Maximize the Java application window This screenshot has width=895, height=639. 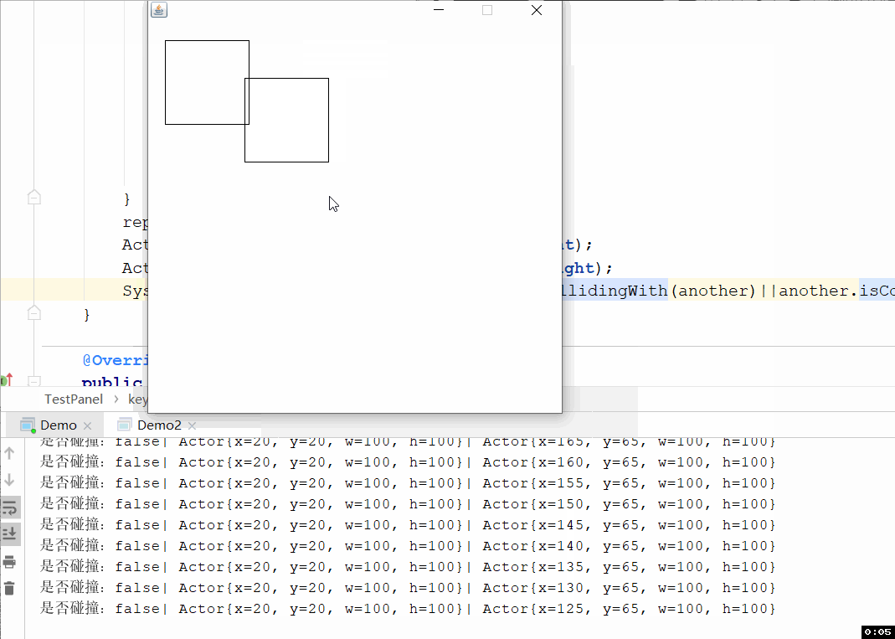coord(487,10)
